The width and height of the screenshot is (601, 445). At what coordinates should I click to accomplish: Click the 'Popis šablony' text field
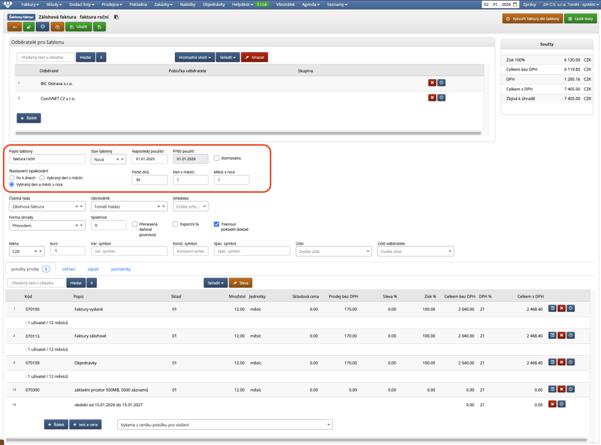tap(48, 159)
